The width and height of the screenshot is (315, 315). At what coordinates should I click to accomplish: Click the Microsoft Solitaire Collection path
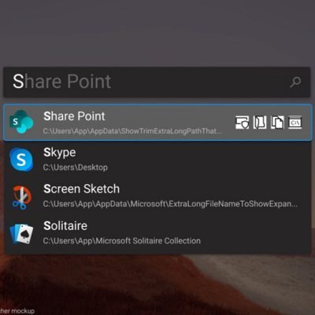(122, 241)
